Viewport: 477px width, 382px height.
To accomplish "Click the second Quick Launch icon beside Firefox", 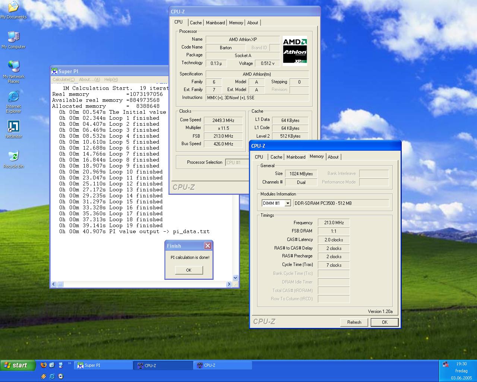I will coord(52,365).
